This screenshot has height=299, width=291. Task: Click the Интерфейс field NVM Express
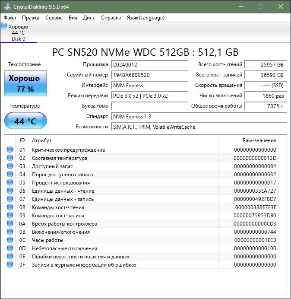tap(149, 86)
